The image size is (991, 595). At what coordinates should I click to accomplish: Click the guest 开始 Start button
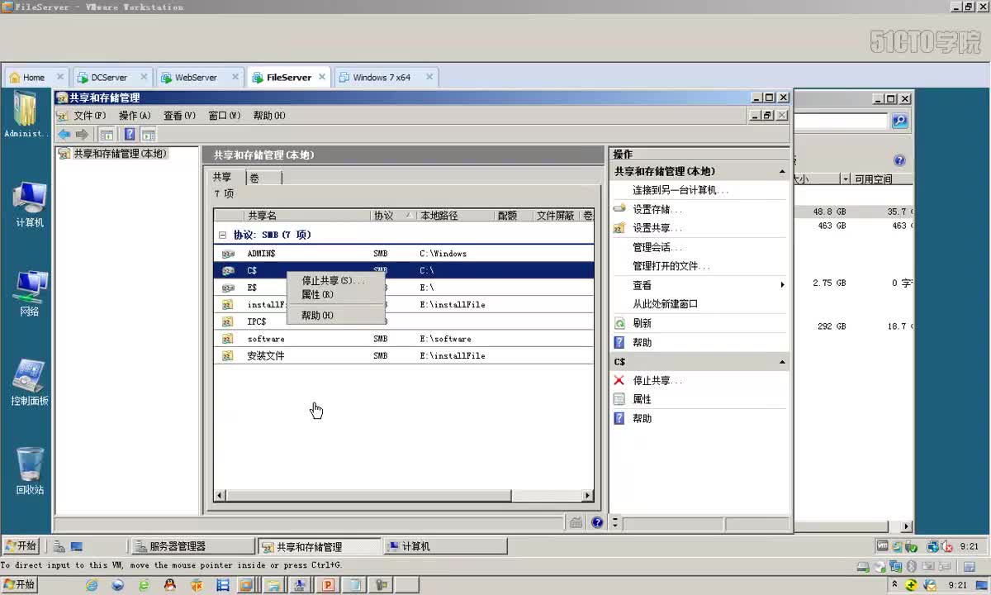click(x=21, y=546)
